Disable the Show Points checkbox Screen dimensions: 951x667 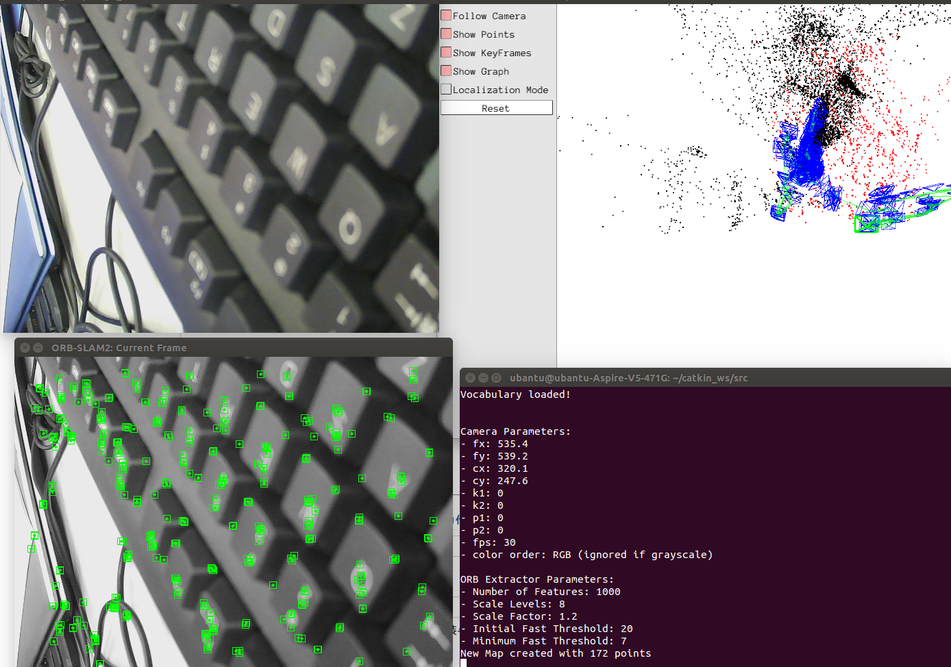[x=446, y=34]
